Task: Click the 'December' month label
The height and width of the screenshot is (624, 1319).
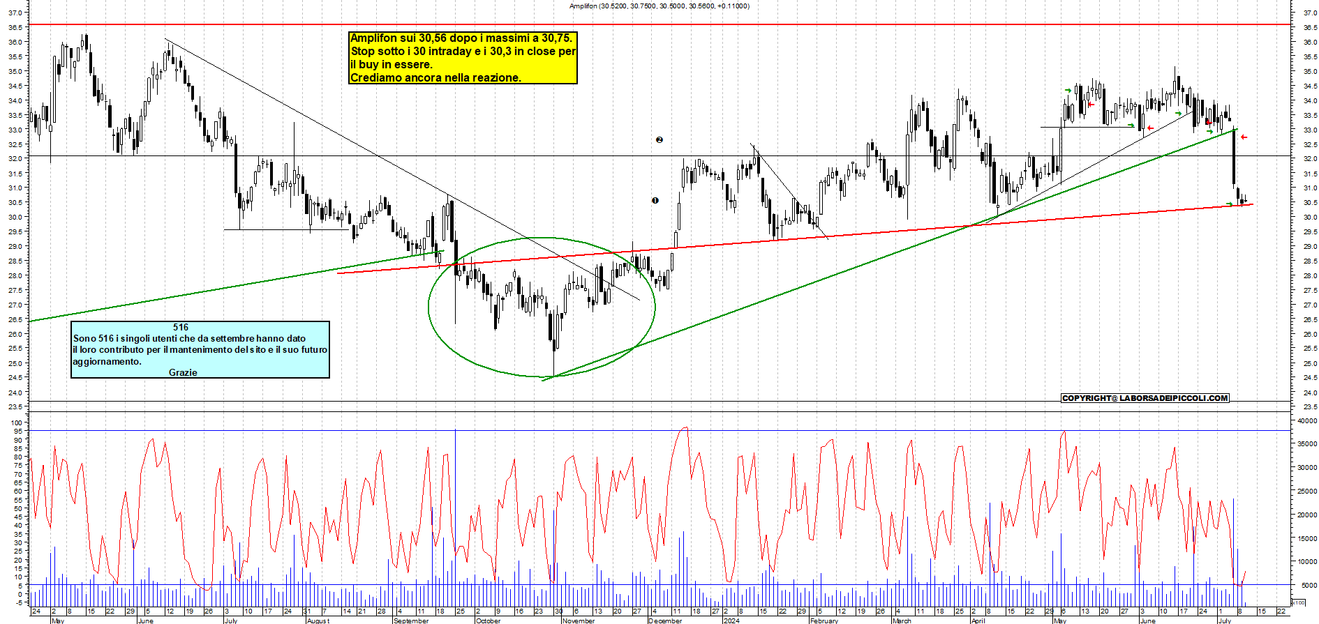Action: [x=665, y=621]
